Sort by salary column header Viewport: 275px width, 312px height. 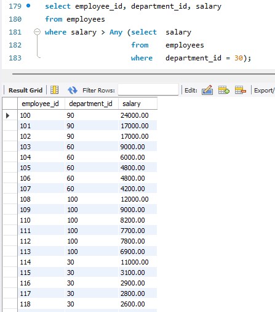click(x=138, y=104)
